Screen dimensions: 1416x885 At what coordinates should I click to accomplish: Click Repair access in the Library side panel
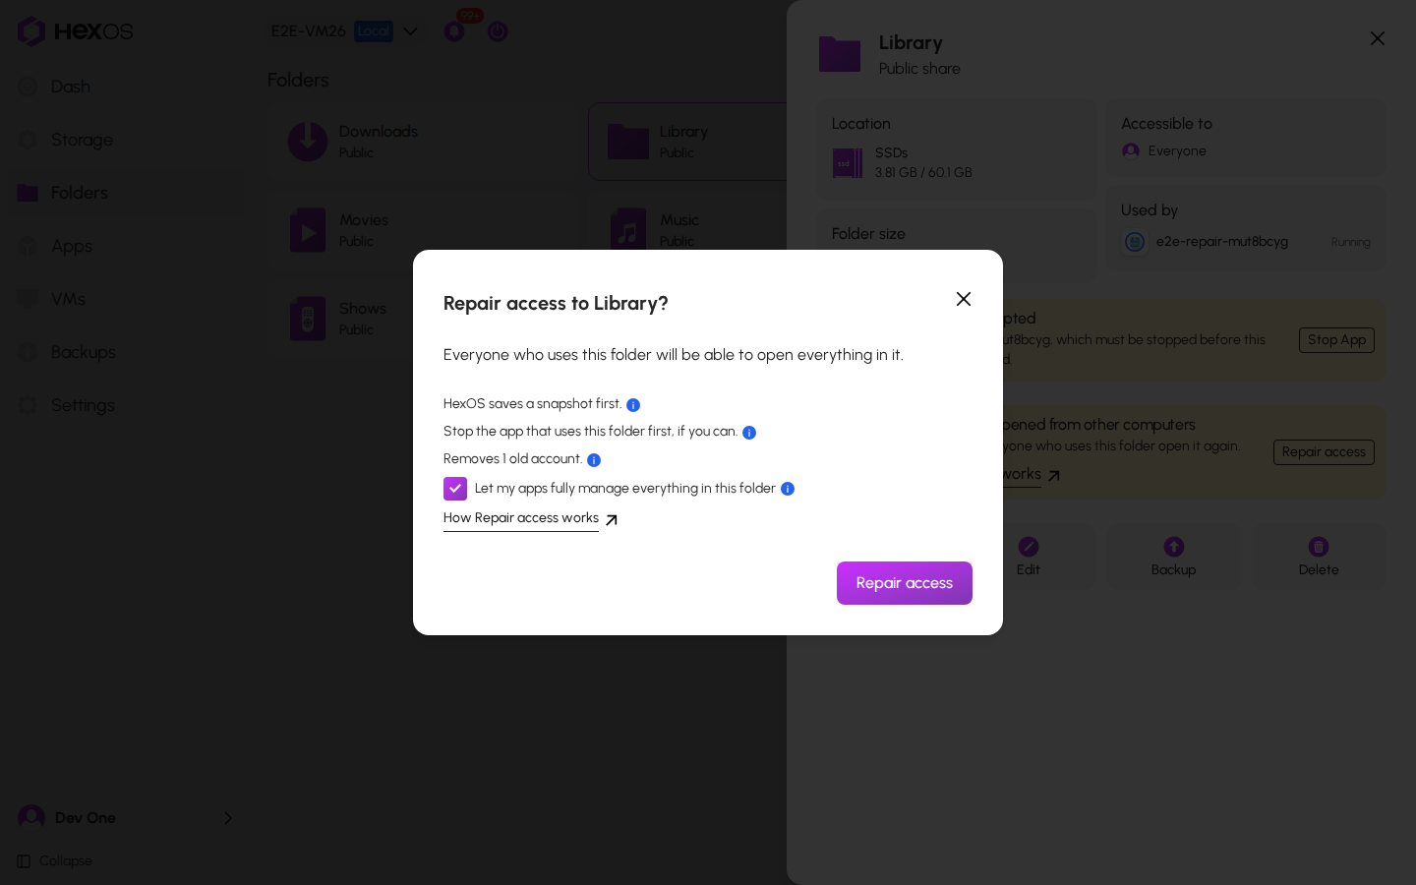(1324, 452)
